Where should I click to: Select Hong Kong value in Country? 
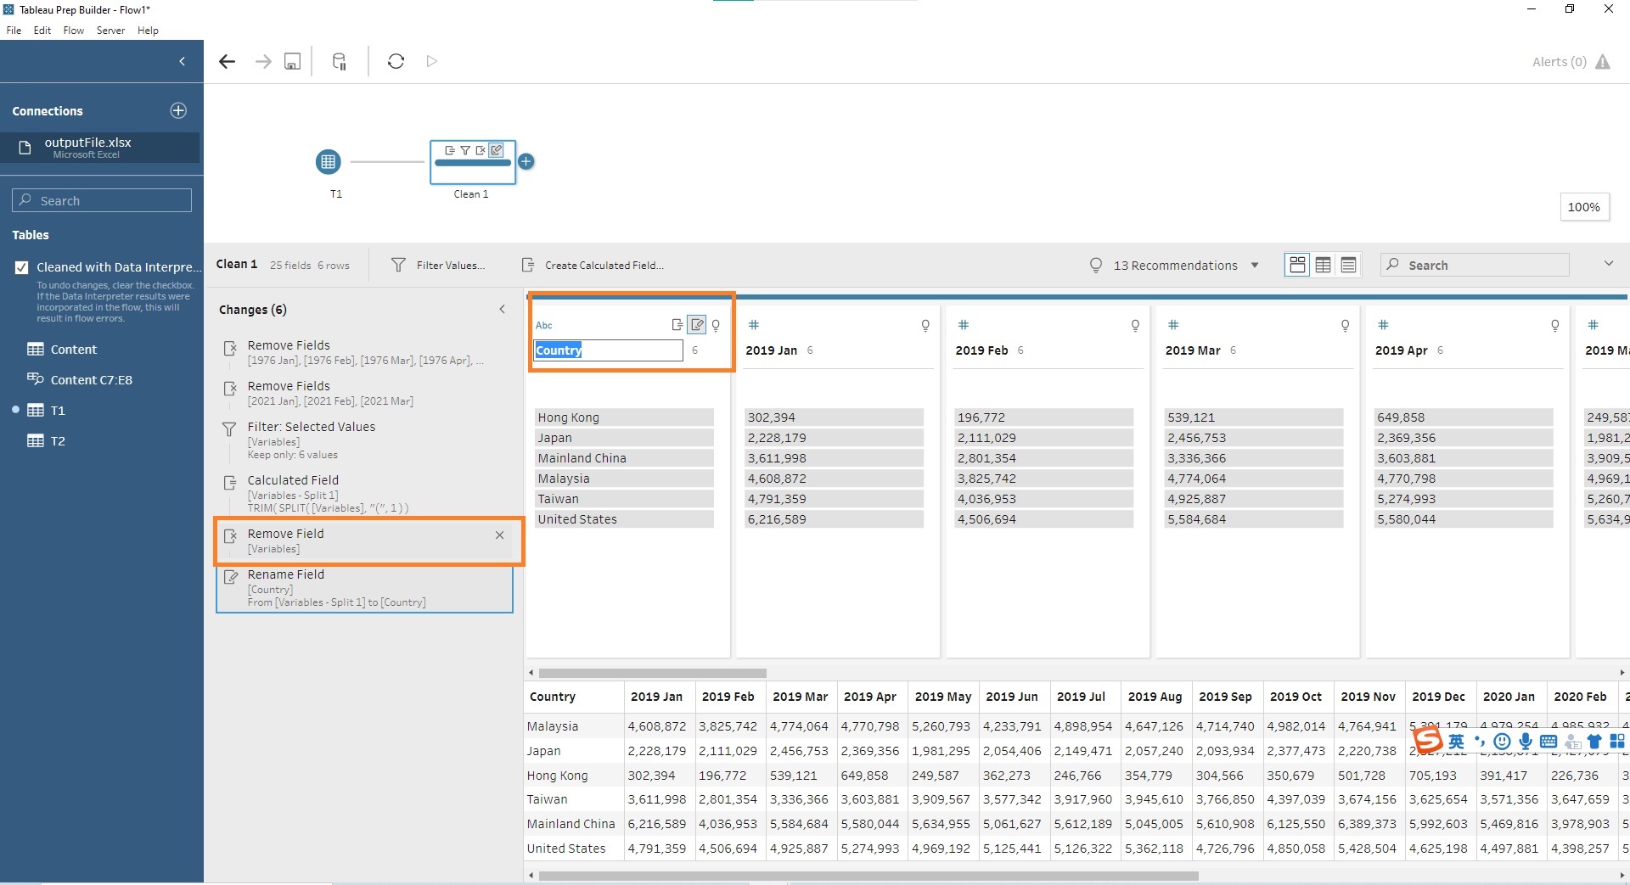tap(624, 417)
